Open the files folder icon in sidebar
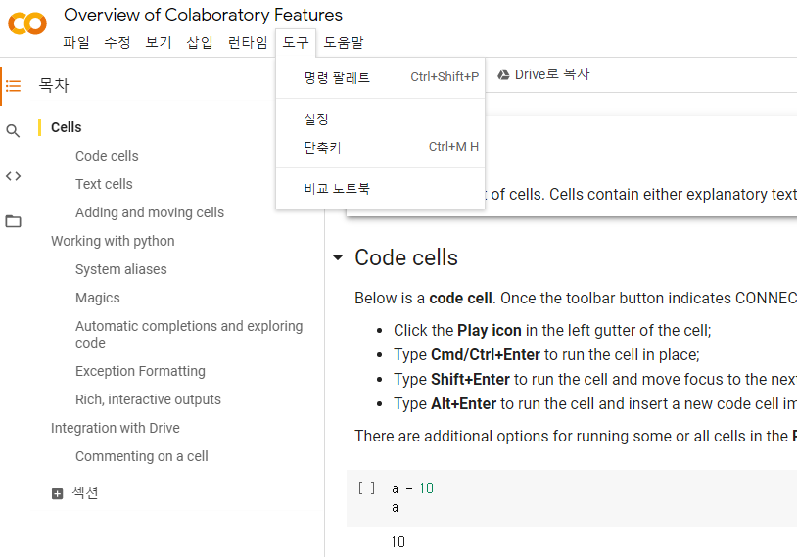The width and height of the screenshot is (797, 557). [13, 221]
